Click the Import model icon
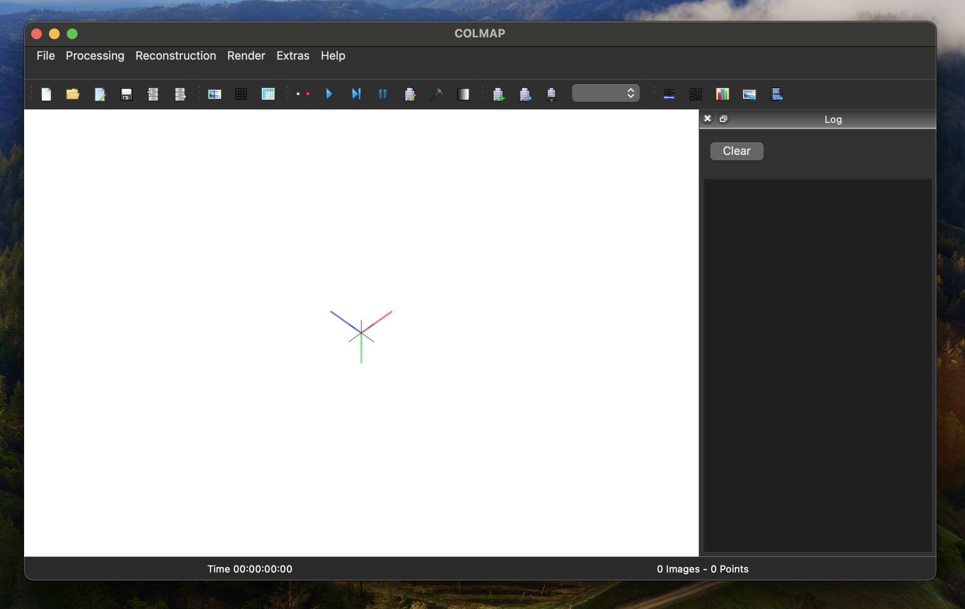Screen dimensions: 965x609 153,94
